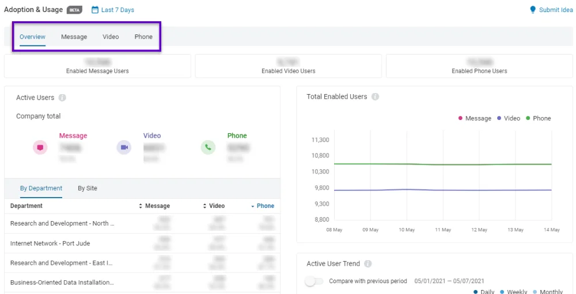Viewport: 576px width, 294px height.
Task: Click the purple Video line in chart
Action: [x=442, y=190]
